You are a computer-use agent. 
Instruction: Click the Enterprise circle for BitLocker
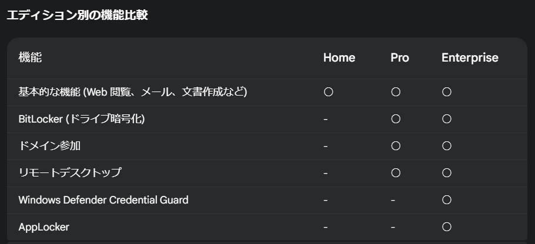[447, 118]
